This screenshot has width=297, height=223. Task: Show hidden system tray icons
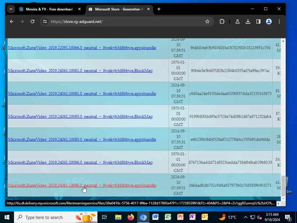click(x=245, y=217)
